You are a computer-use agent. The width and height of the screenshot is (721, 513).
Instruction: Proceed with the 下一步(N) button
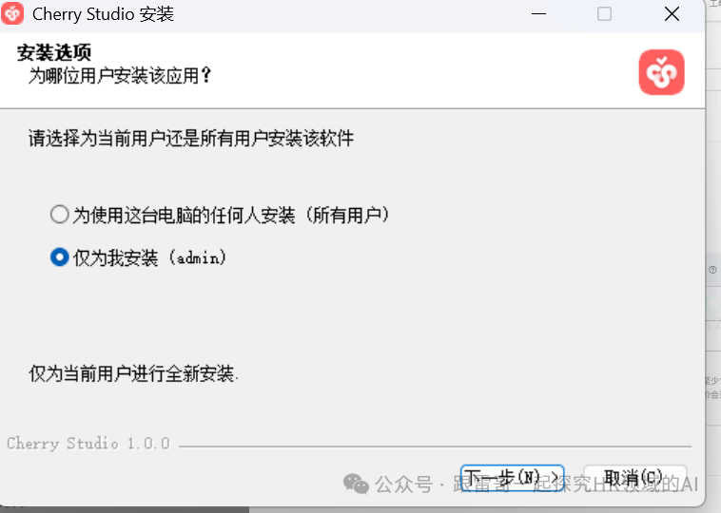pos(513,478)
